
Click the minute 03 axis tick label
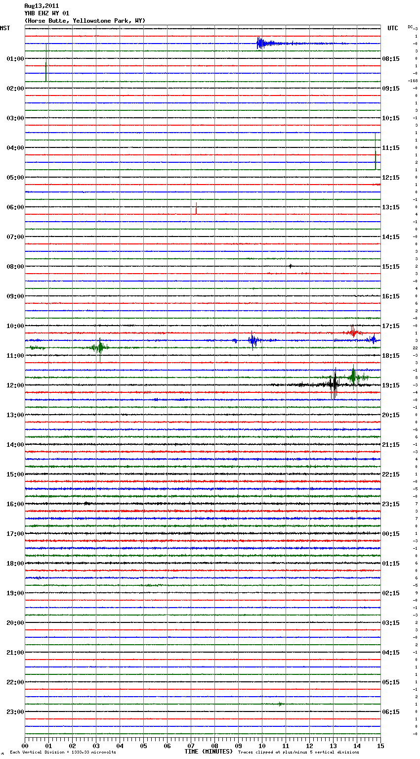coord(96,746)
